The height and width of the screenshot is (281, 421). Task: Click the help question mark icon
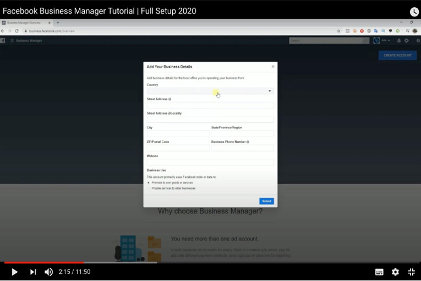pyautogui.click(x=418, y=41)
